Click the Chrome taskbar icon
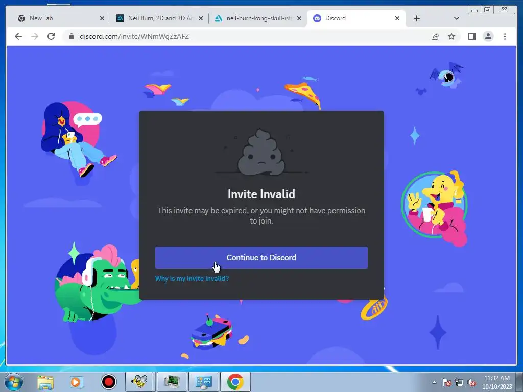Image resolution: width=523 pixels, height=392 pixels. click(235, 382)
